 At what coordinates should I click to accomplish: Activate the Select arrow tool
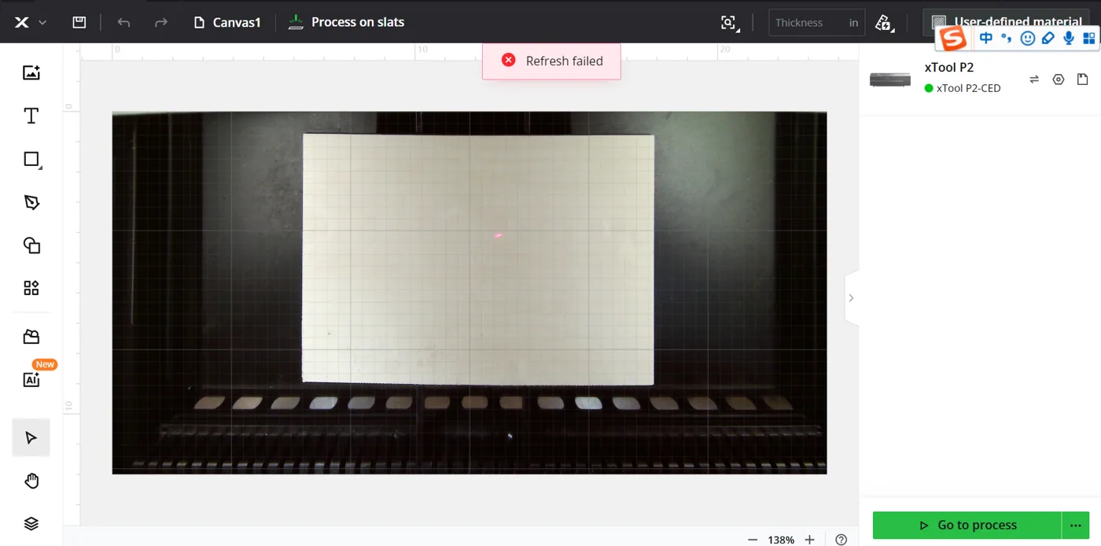click(x=31, y=438)
